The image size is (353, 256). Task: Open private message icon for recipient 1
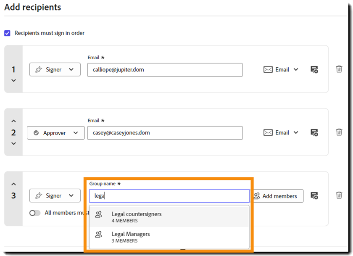click(x=314, y=70)
